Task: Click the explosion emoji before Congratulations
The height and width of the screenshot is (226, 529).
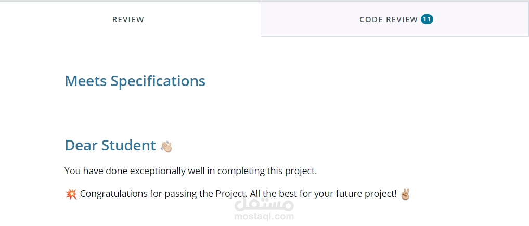Action: point(71,194)
